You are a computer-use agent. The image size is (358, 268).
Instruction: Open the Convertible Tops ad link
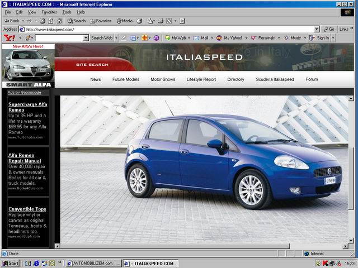pos(27,209)
